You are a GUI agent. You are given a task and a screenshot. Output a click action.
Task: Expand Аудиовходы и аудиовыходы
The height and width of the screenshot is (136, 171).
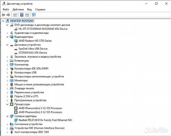click(7, 33)
